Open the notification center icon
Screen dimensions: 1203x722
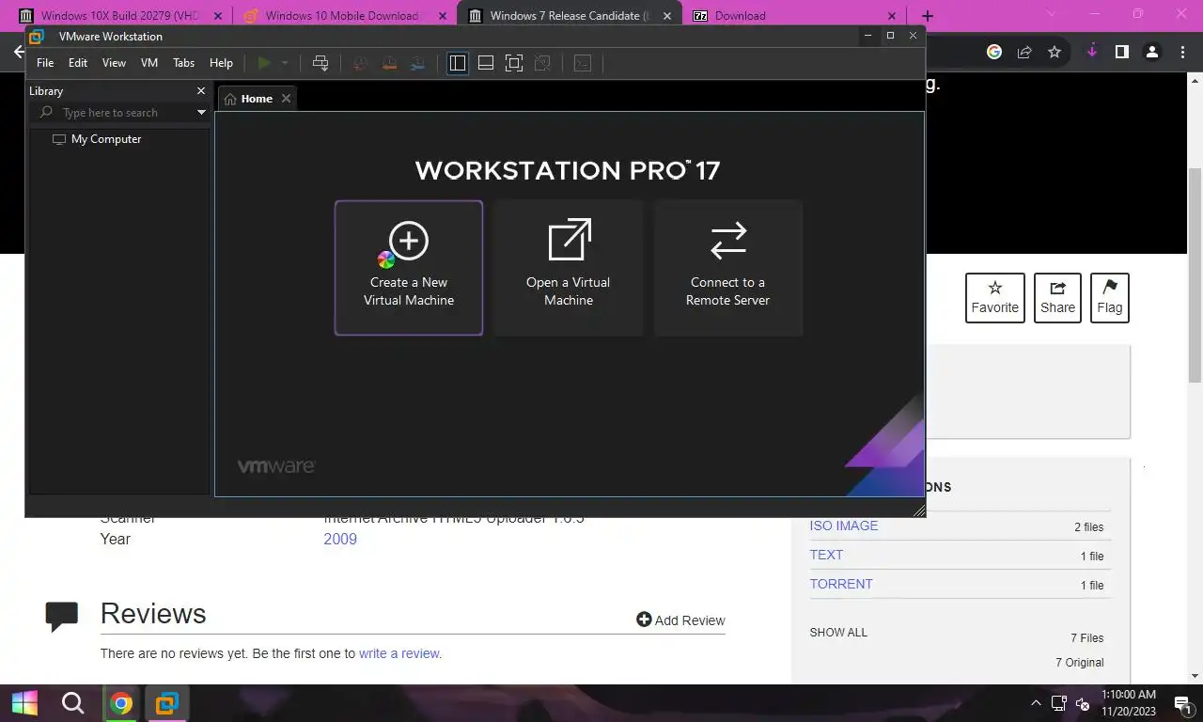pos(1182,703)
